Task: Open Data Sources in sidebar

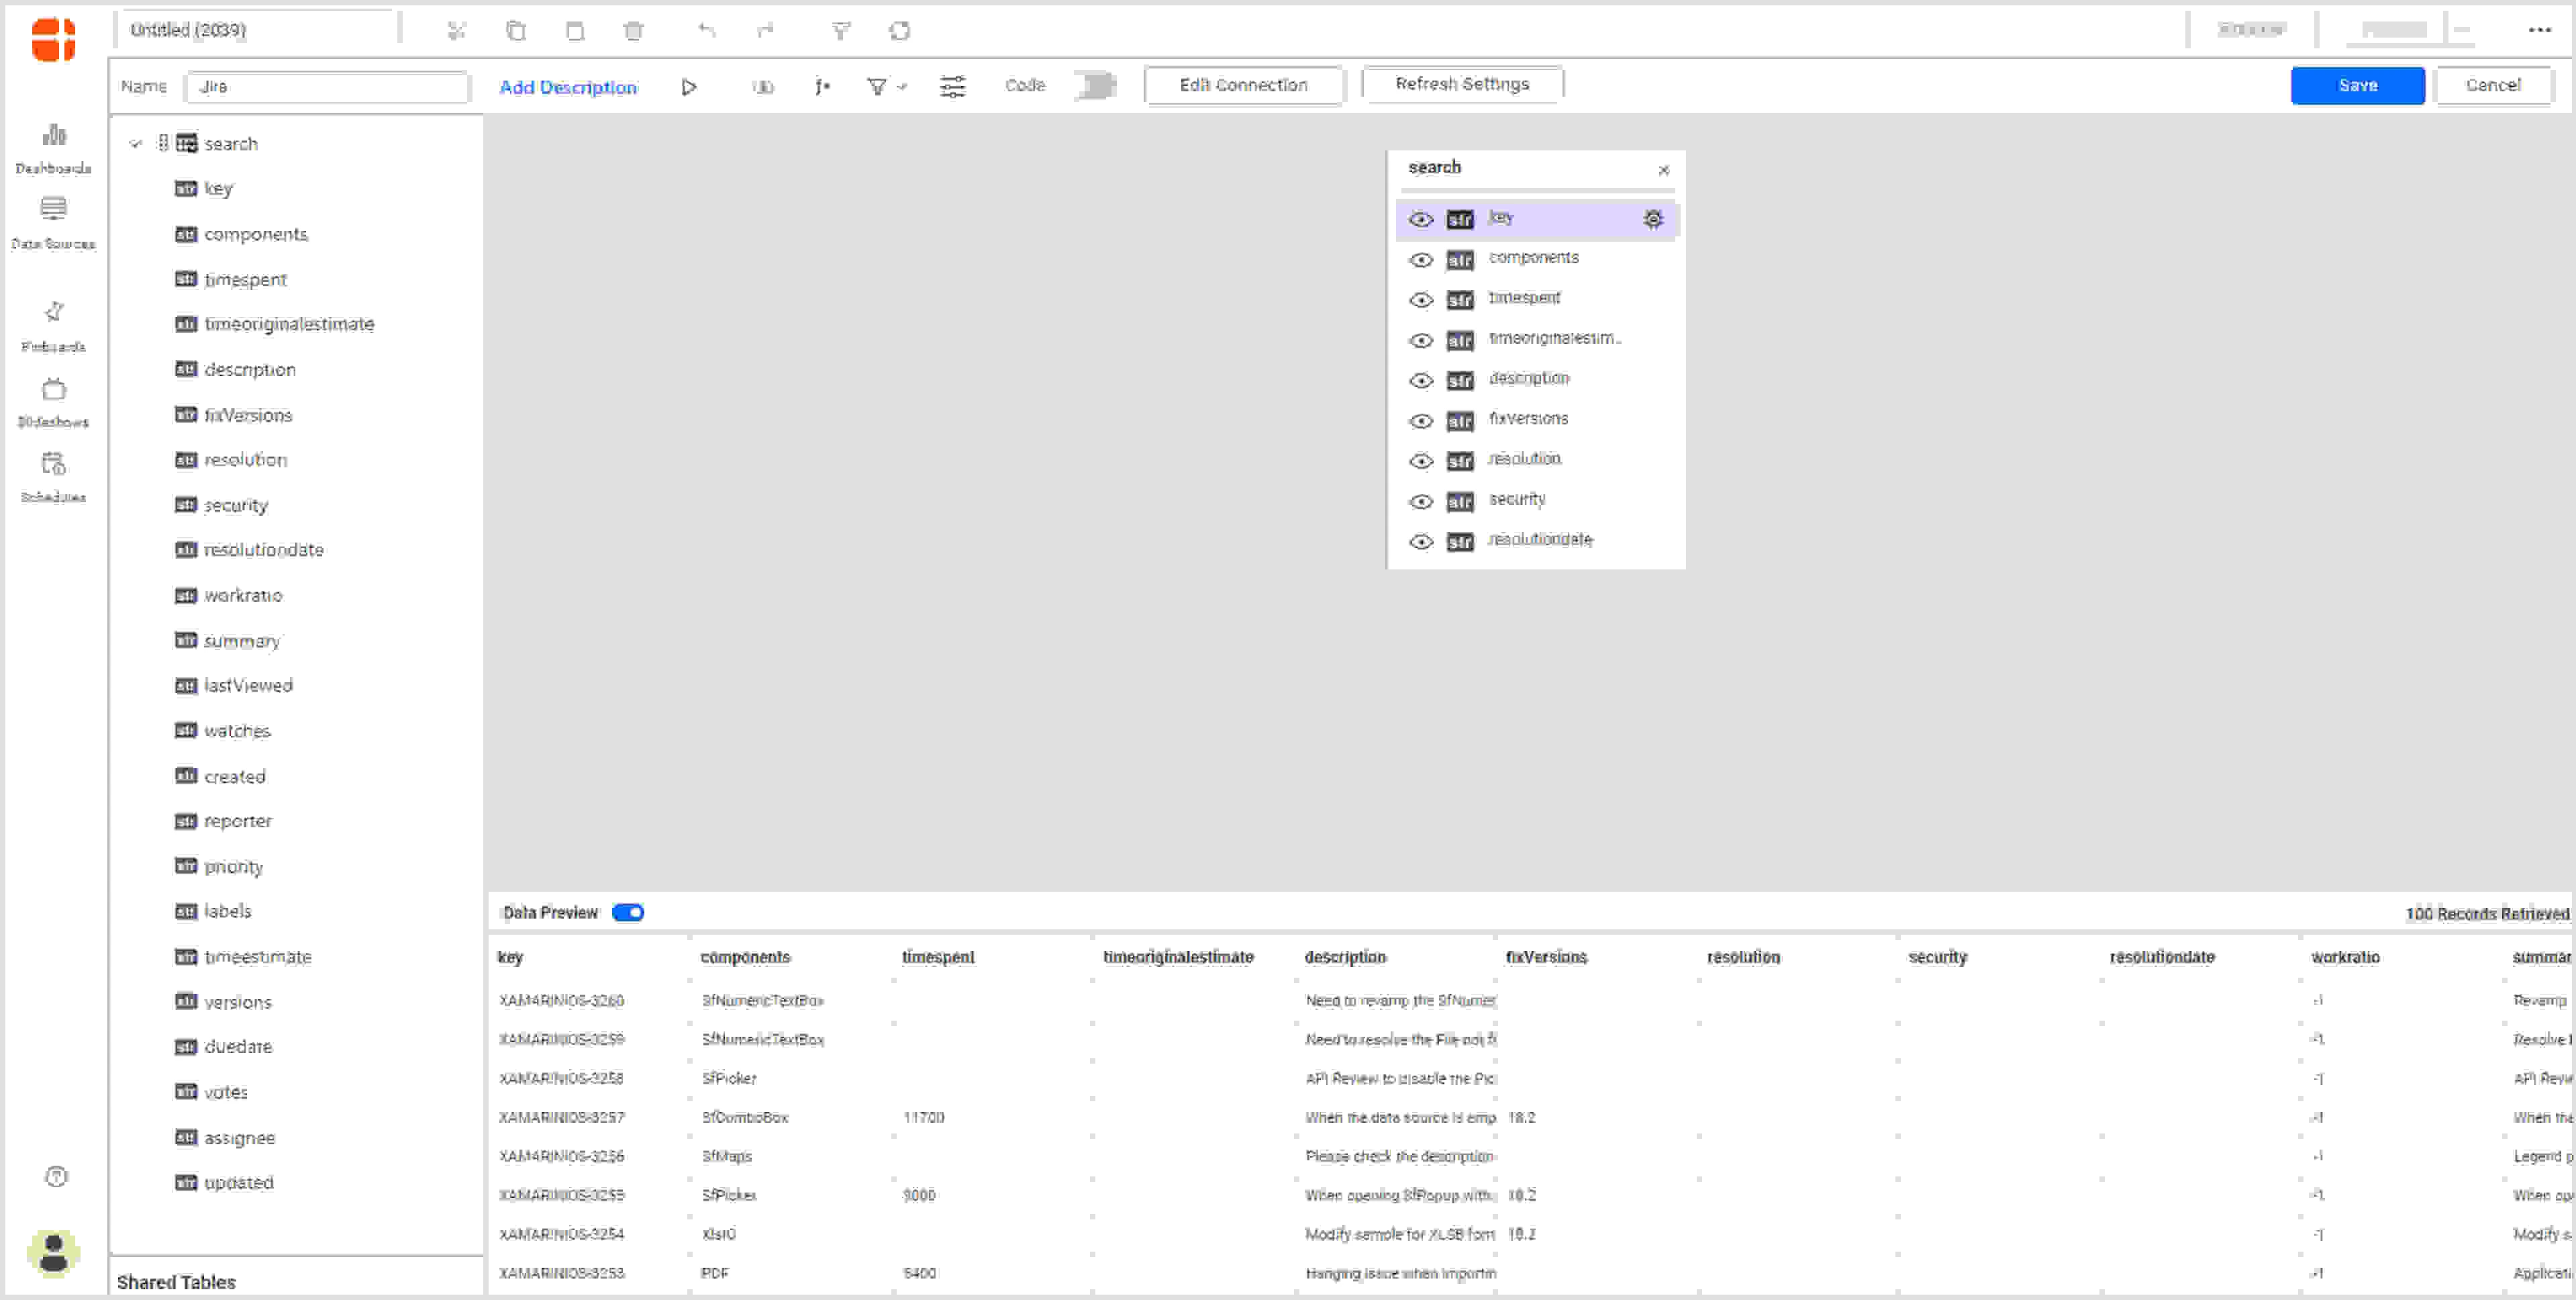Action: tap(53, 222)
